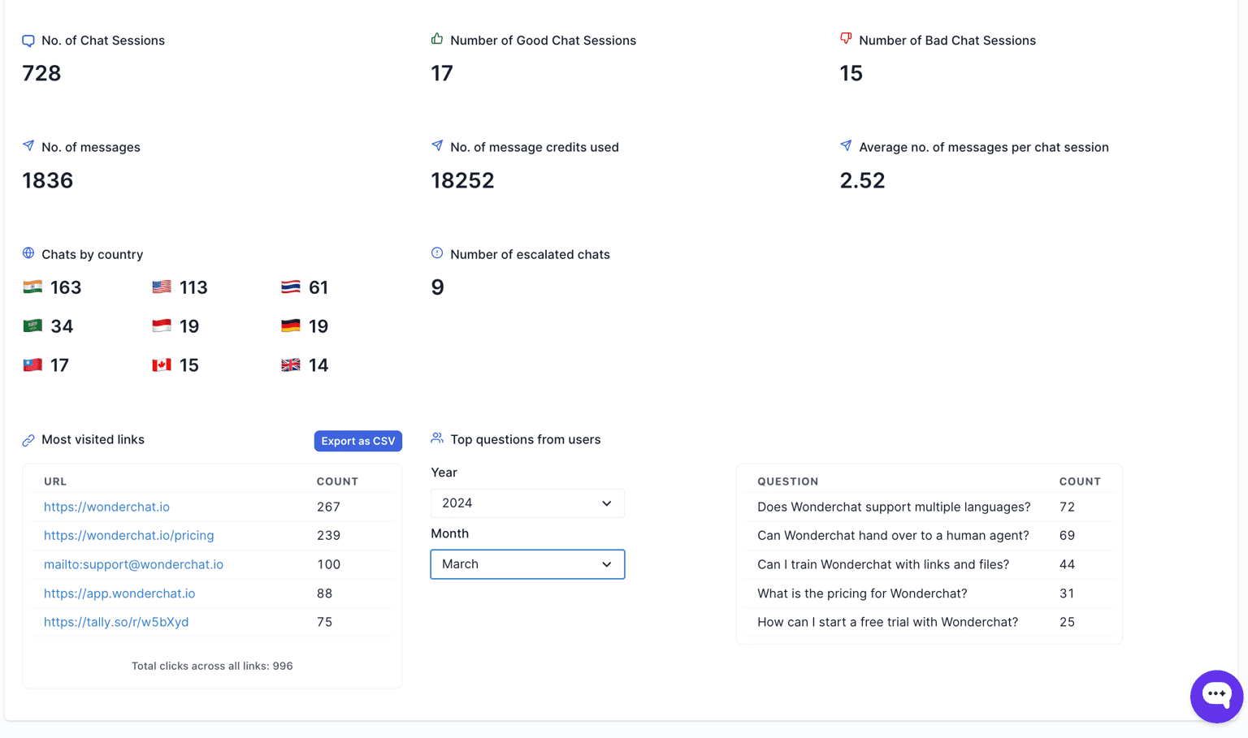Click the mailto:support@wonderchat.io link
This screenshot has width=1248, height=738.
(x=133, y=564)
